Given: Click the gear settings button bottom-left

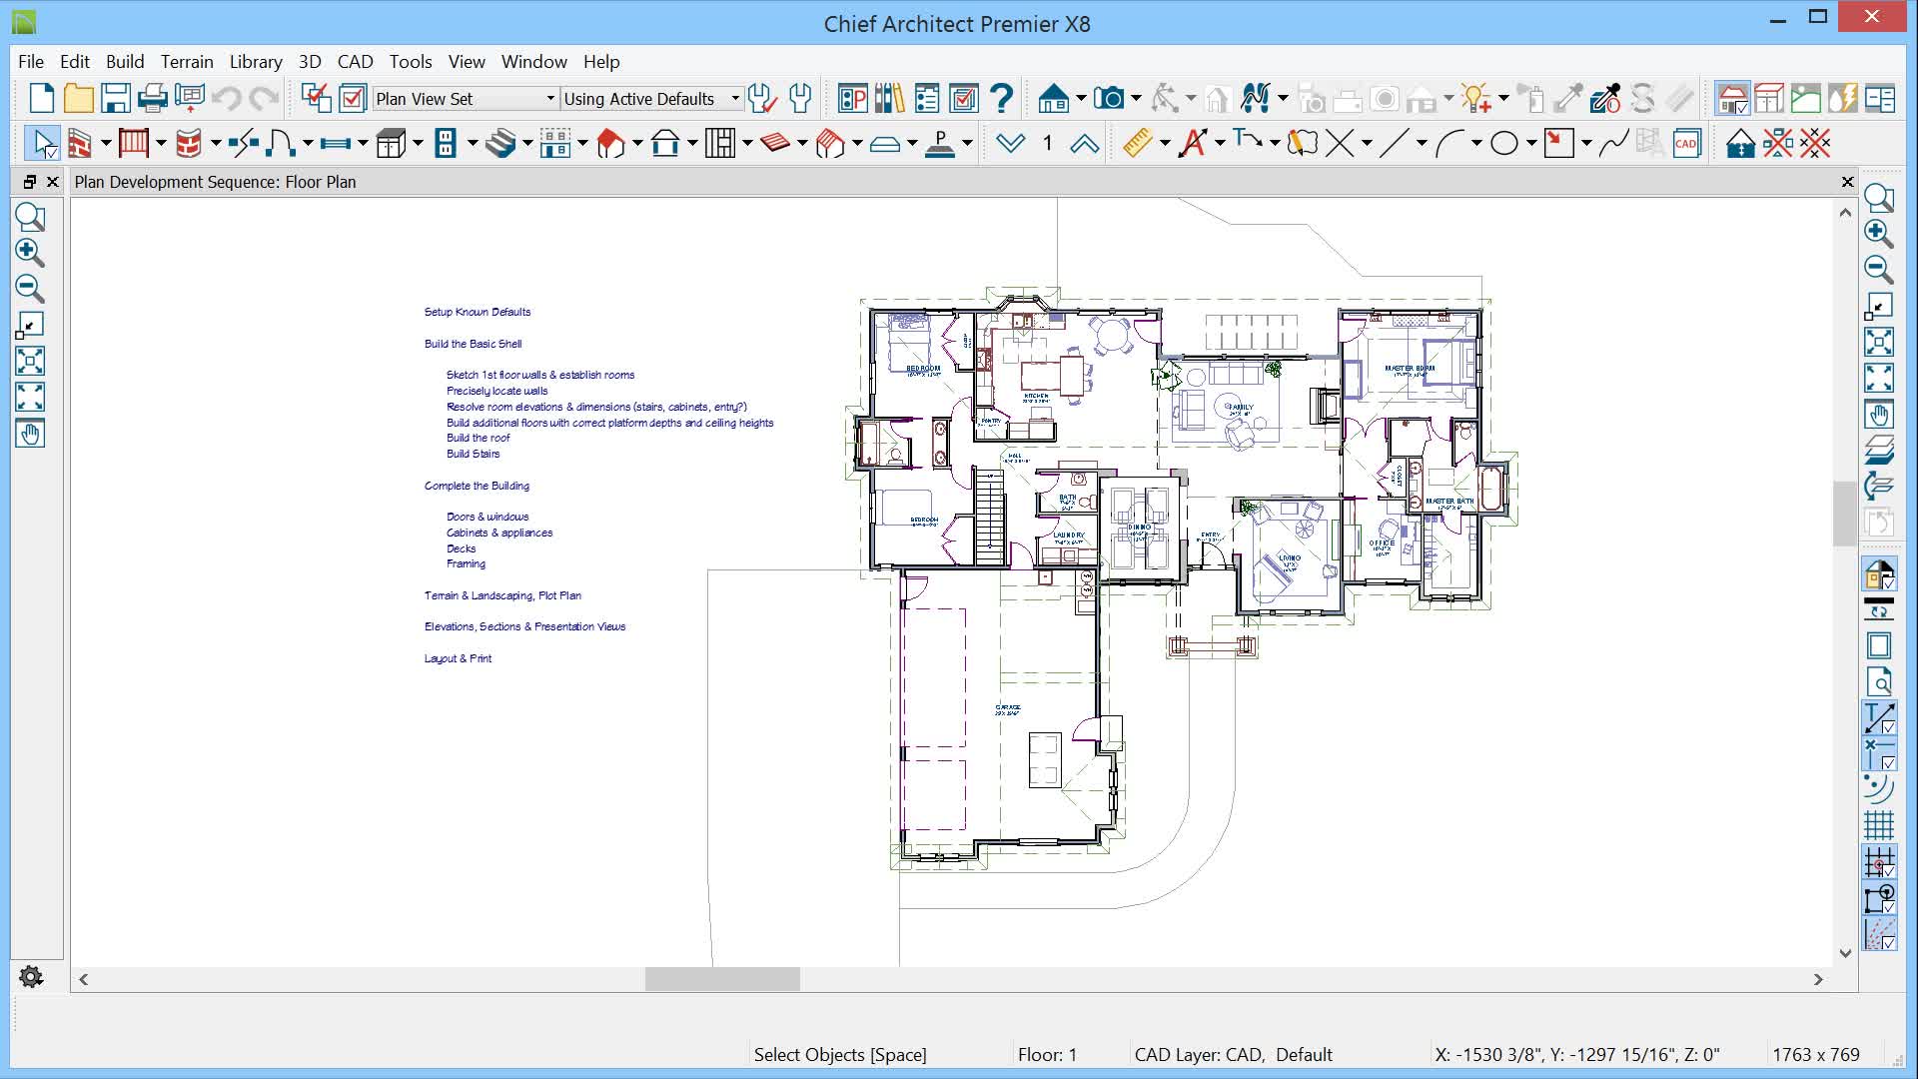Looking at the screenshot, I should click(31, 977).
